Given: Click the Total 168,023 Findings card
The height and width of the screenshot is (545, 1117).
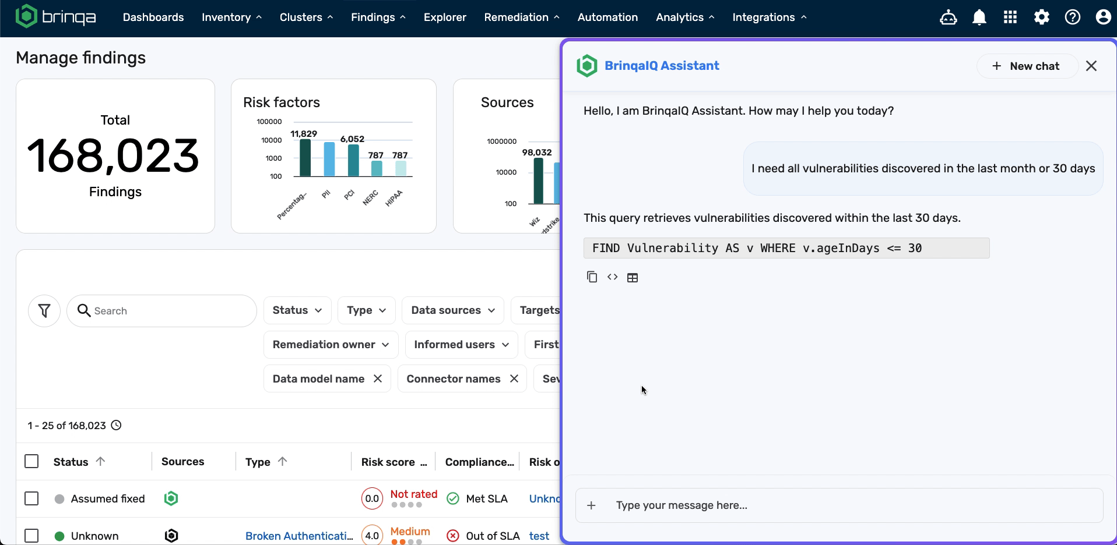Looking at the screenshot, I should 115,156.
